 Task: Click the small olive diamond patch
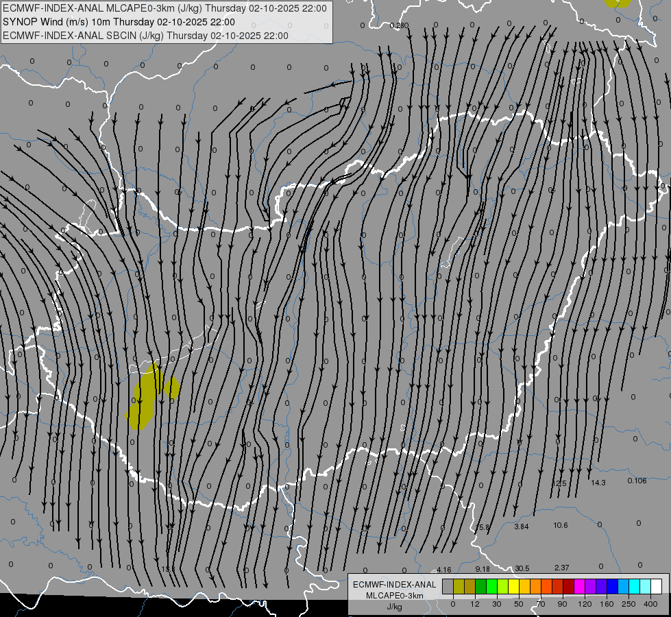tap(172, 387)
